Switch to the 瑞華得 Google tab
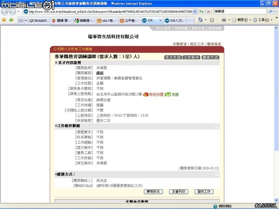Screen dimensions: 279x209 85,20
